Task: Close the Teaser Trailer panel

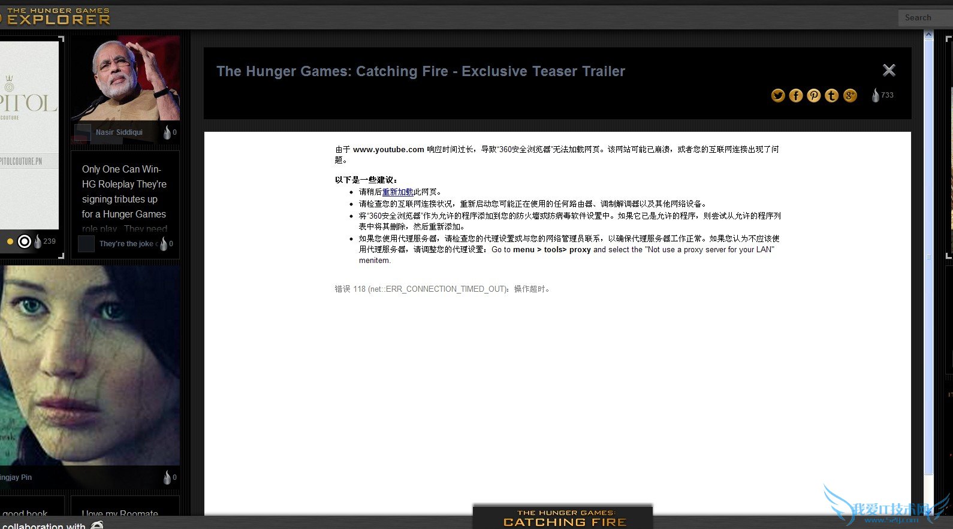Action: [889, 71]
